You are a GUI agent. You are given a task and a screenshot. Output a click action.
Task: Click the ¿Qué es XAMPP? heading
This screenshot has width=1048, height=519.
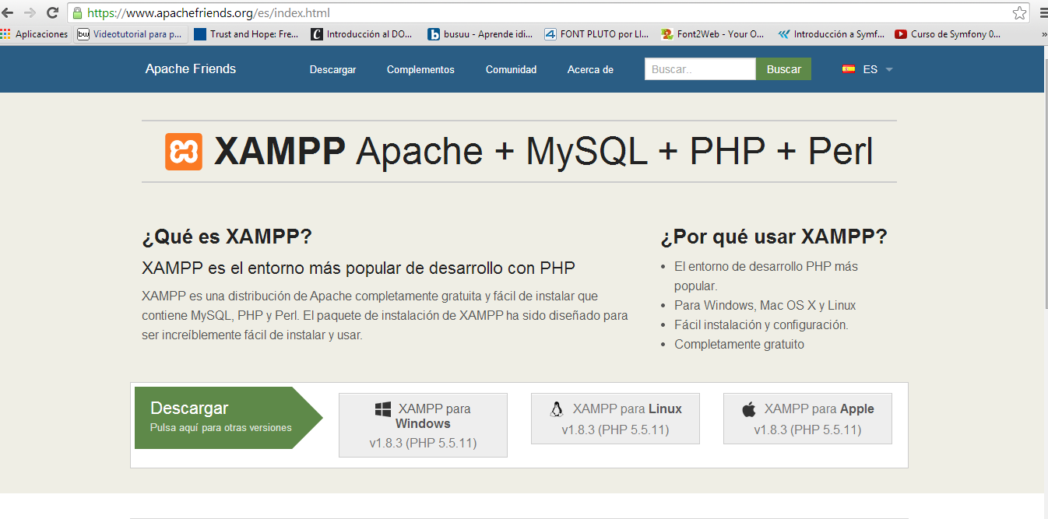(227, 237)
